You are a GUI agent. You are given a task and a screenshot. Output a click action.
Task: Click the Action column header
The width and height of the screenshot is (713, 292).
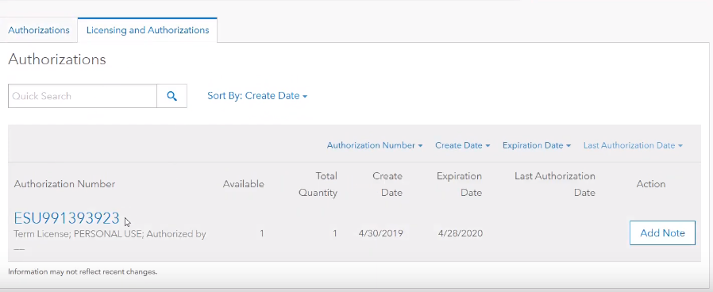pos(651,184)
